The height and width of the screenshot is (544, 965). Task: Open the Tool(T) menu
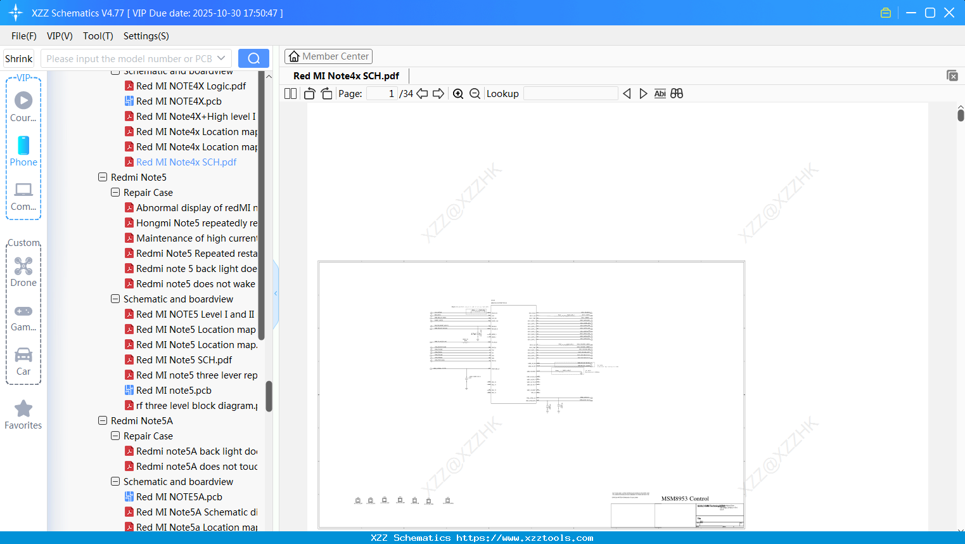click(98, 36)
